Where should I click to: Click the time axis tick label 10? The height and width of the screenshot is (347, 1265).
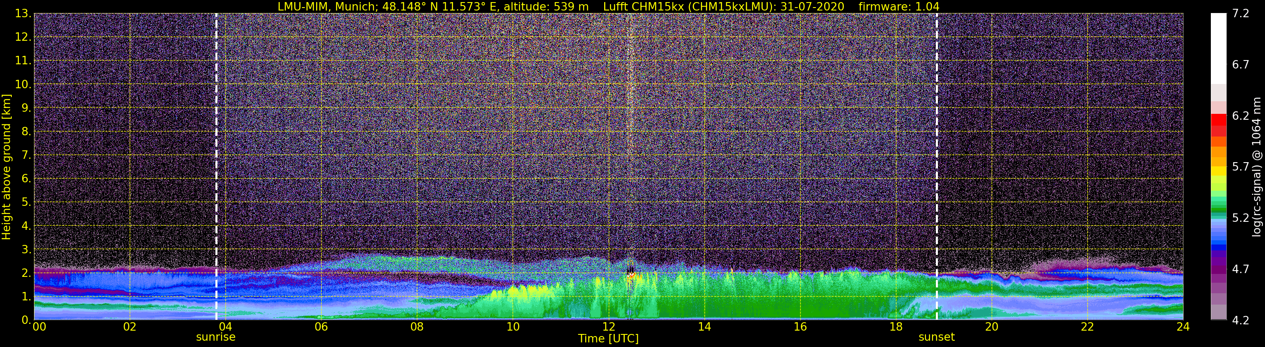[513, 327]
